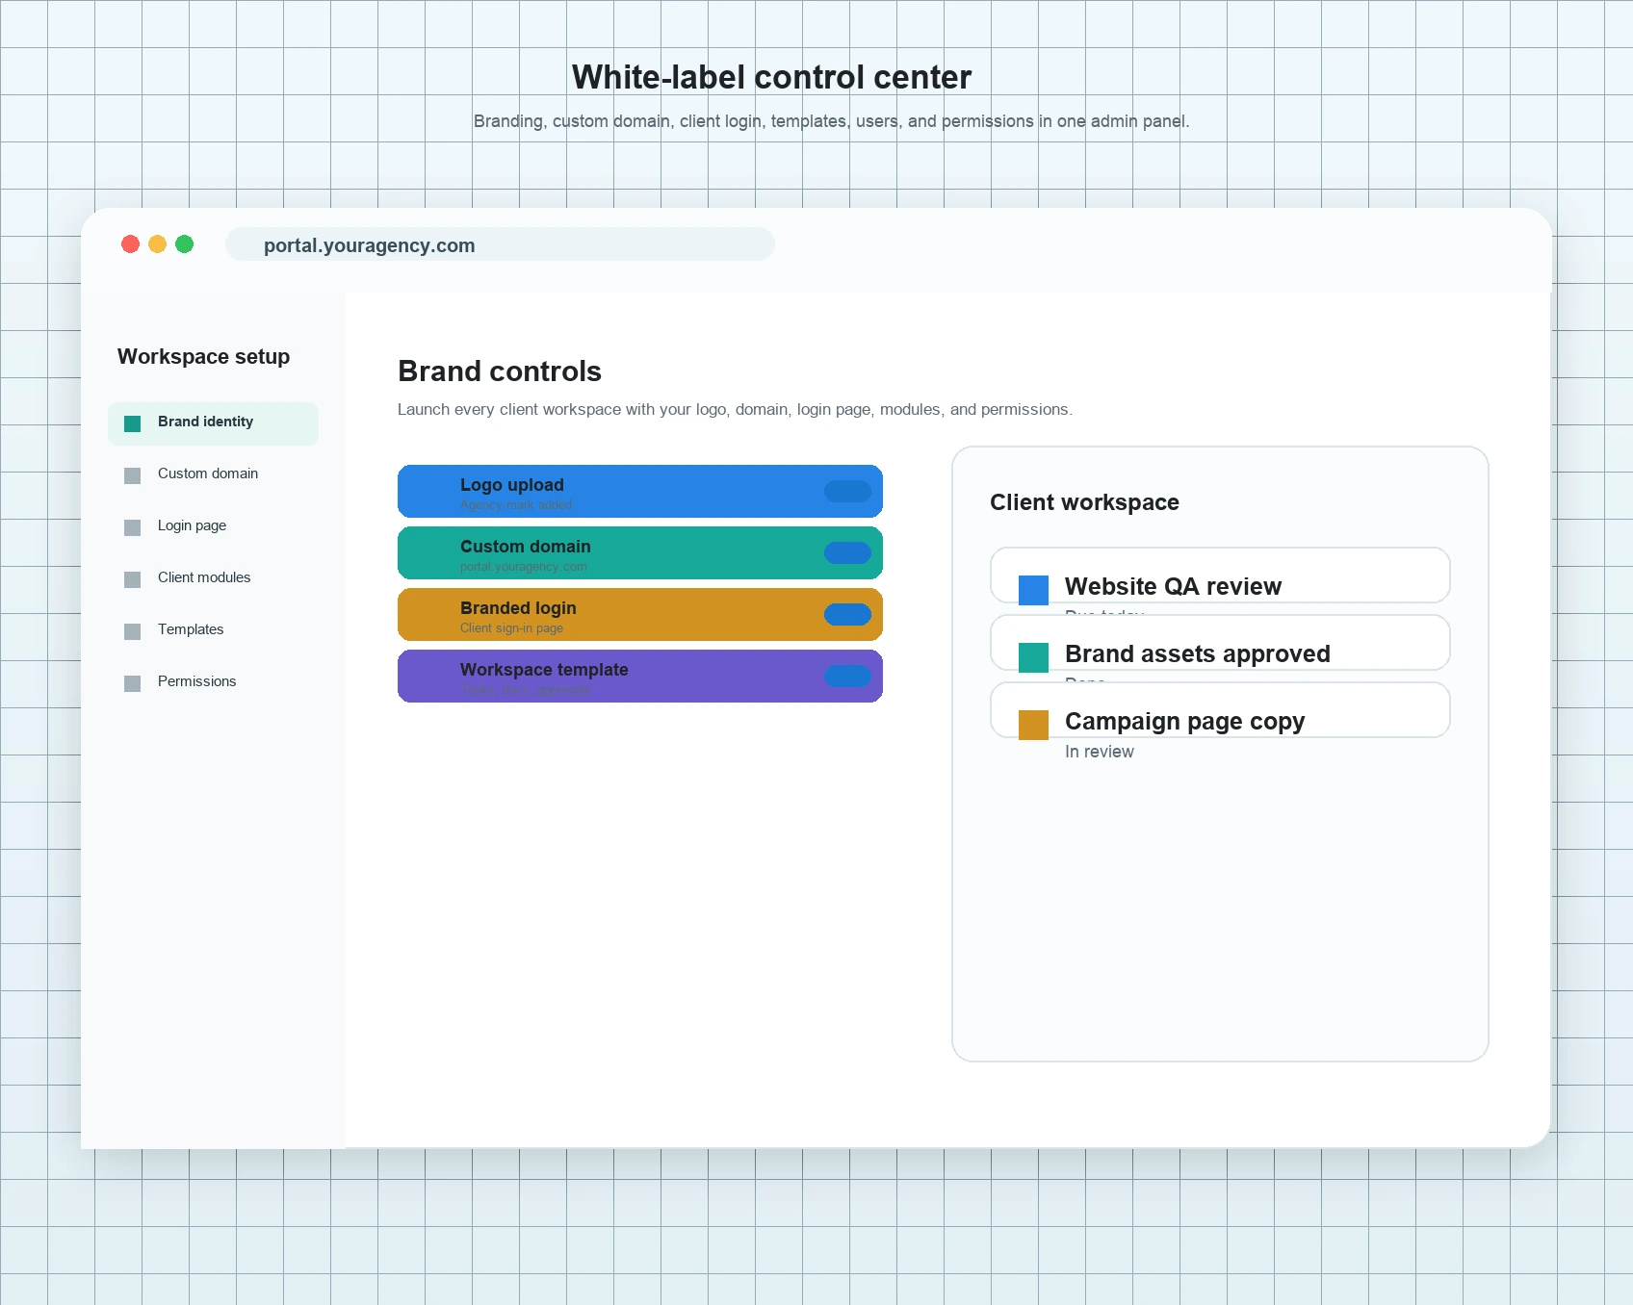Click 'Client sign-in page' subtitle text

coord(511,628)
